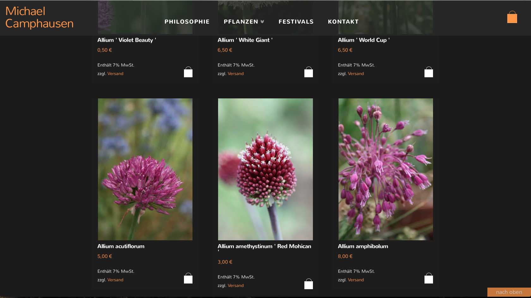Screen dimensions: 531x298
Task: Click the Allium 'White Giant' product title
Action: pyautogui.click(x=245, y=40)
